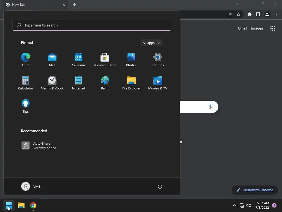Open File Explorer from the taskbar
The height and width of the screenshot is (212, 282).
point(21,205)
